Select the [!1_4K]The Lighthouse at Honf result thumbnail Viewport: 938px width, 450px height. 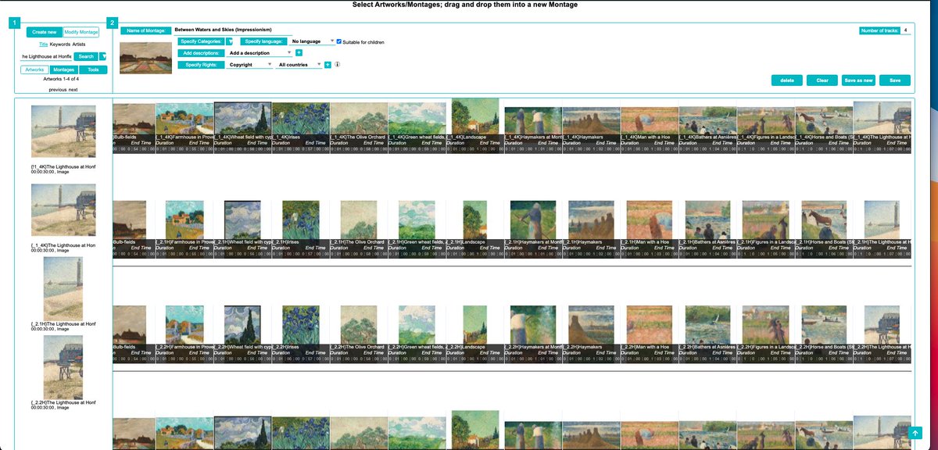coord(63,132)
